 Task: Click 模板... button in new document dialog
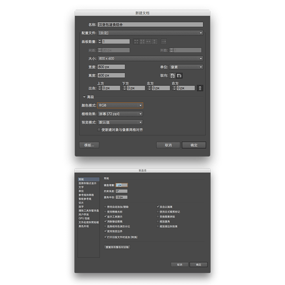pyautogui.click(x=89, y=145)
